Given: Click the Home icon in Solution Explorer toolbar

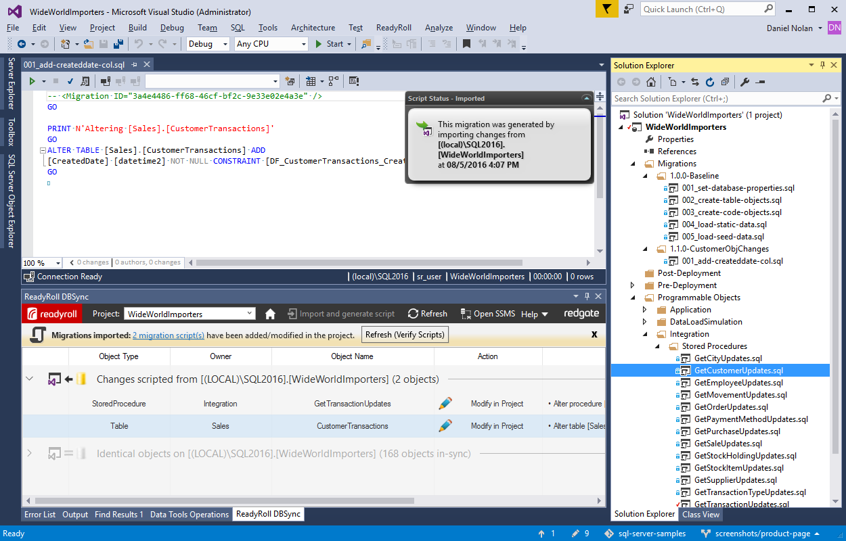Looking at the screenshot, I should (650, 82).
